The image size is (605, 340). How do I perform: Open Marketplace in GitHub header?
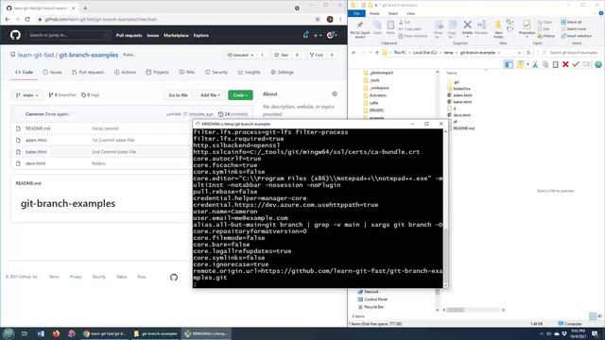coord(176,36)
